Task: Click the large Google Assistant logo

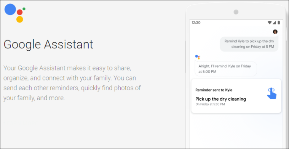Action: [15, 13]
